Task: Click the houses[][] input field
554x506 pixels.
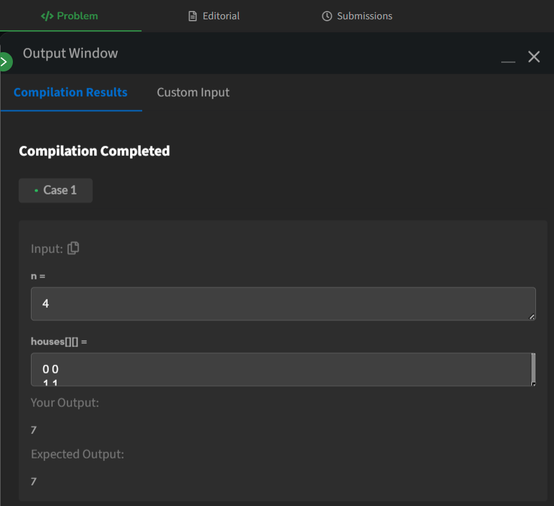Action: [x=283, y=369]
